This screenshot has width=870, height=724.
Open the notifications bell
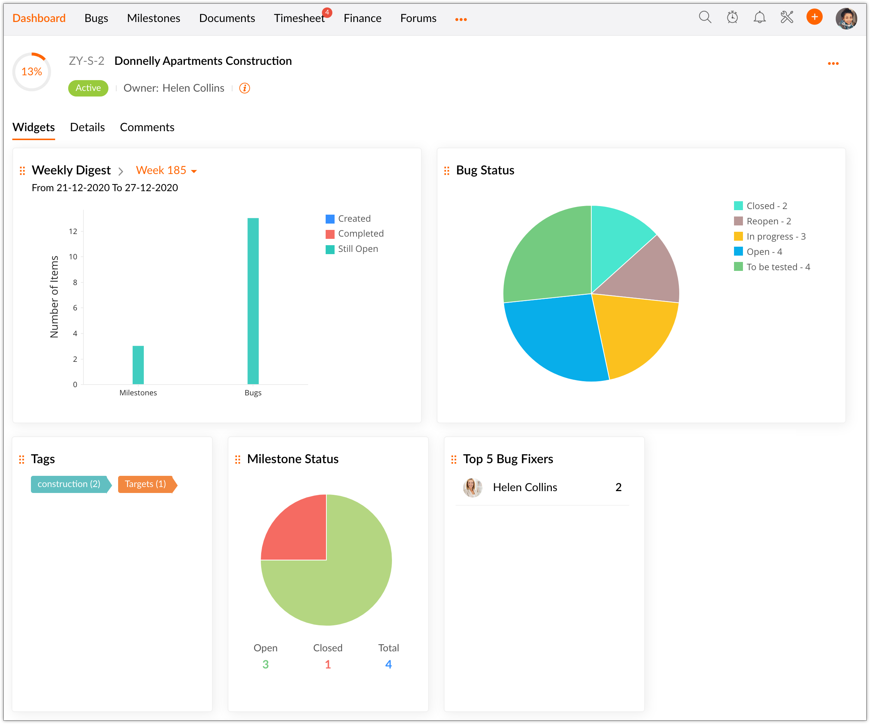tap(759, 18)
